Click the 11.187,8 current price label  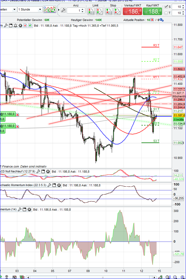pyautogui.click(x=179, y=115)
